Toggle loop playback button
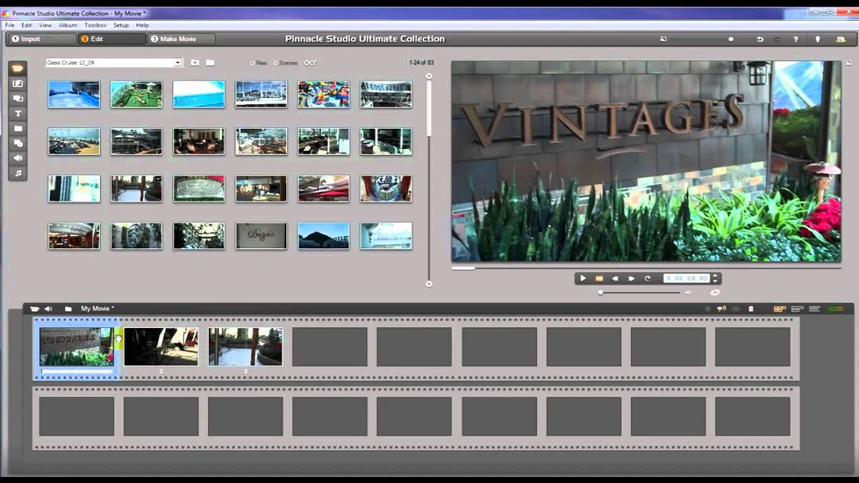The width and height of the screenshot is (859, 483). [x=648, y=278]
